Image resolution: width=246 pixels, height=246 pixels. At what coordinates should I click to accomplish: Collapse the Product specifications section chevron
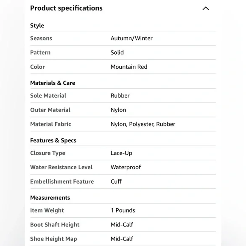(206, 8)
